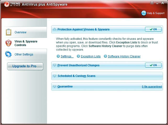Click the Other Settings gear icon
Image resolution: width=168 pixels, height=125 pixels.
coord(8,54)
